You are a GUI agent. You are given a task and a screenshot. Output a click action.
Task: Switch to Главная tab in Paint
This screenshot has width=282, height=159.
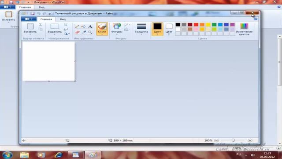(46, 19)
